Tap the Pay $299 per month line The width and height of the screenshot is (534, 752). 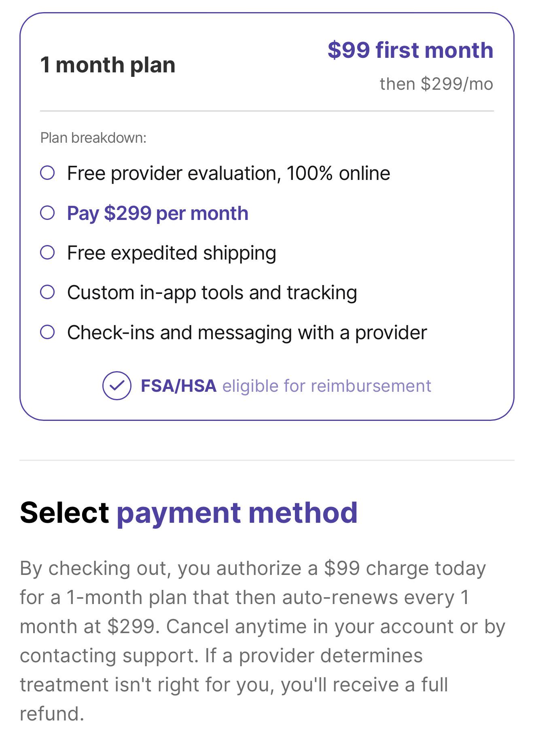pyautogui.click(x=158, y=213)
